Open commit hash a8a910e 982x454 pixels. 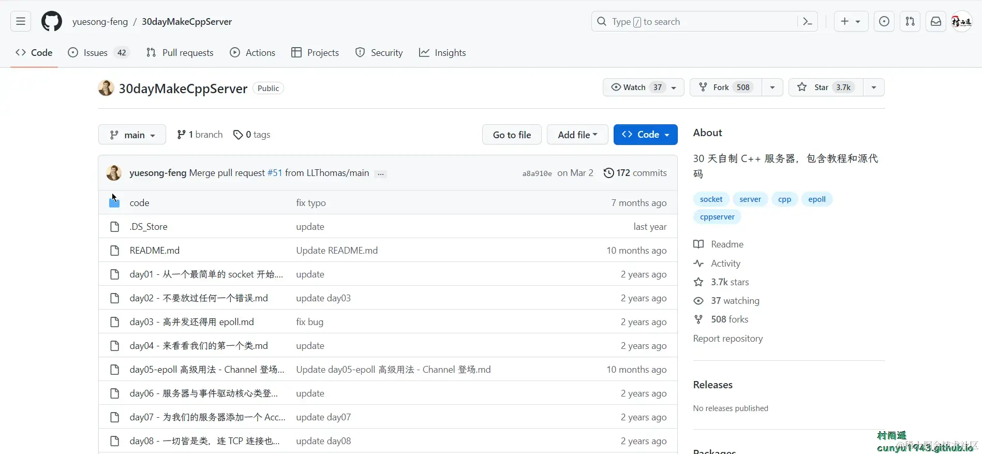click(x=537, y=173)
